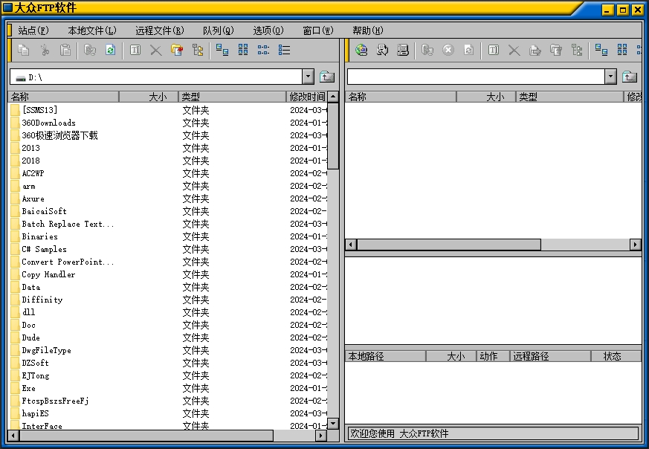Select the [SSMS13] folder
The image size is (649, 449).
pos(39,110)
